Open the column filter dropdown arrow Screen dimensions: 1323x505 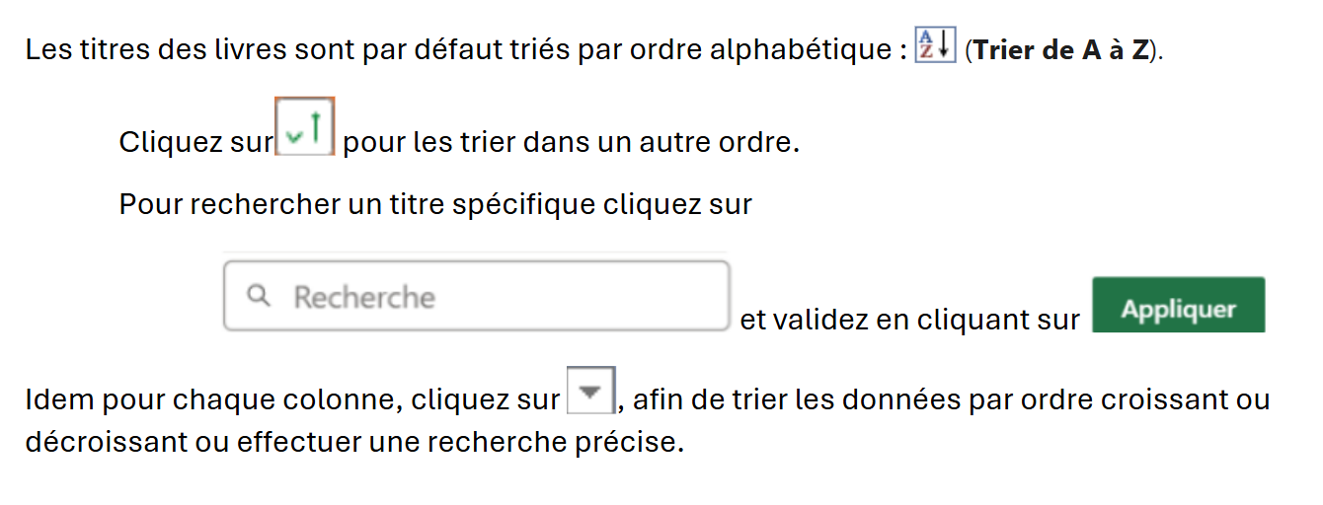pos(590,392)
